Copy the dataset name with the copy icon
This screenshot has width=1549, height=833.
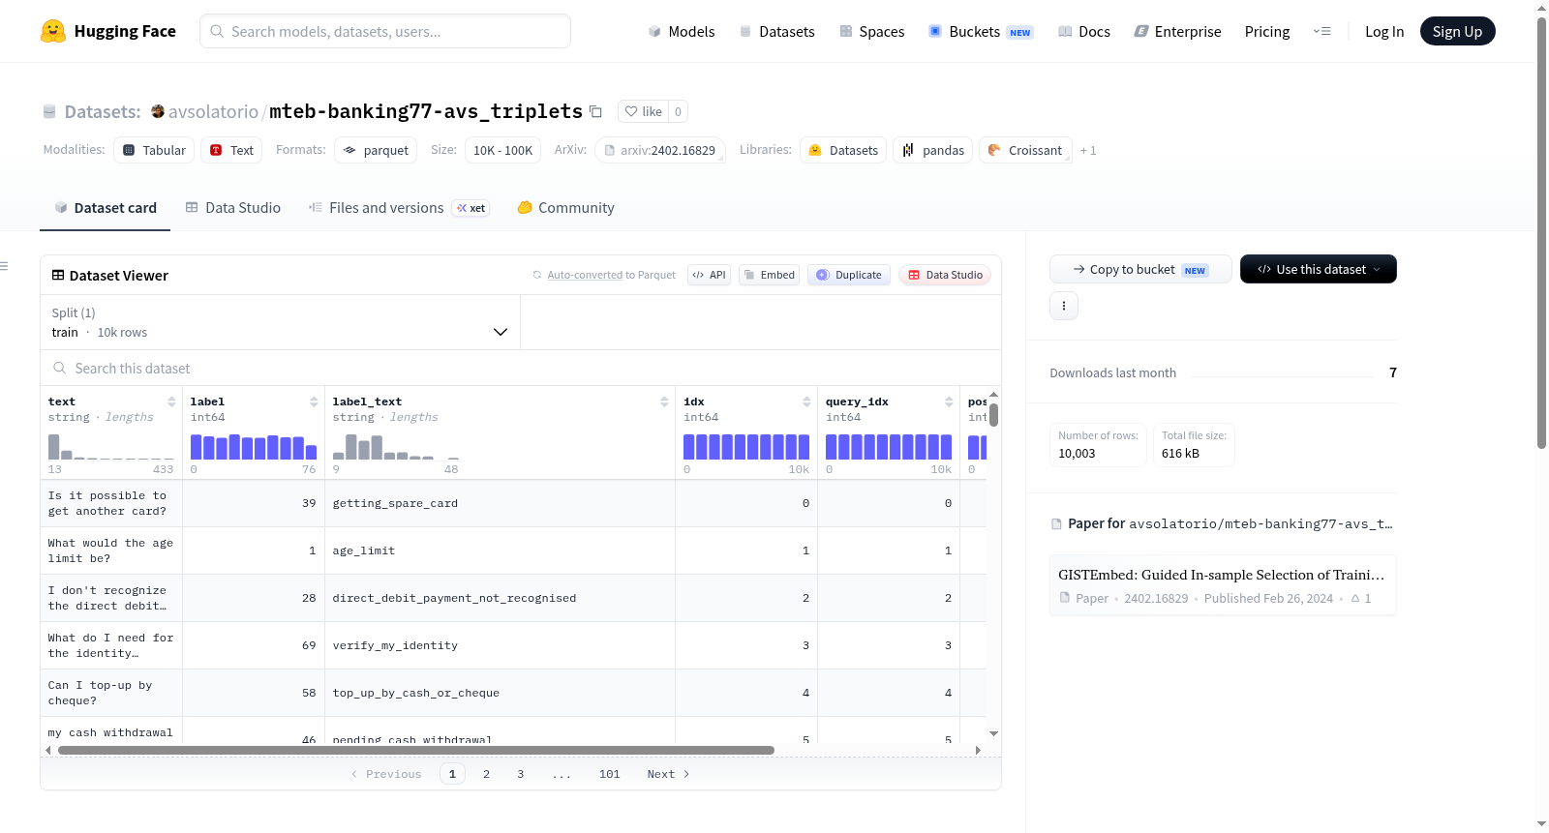point(596,111)
